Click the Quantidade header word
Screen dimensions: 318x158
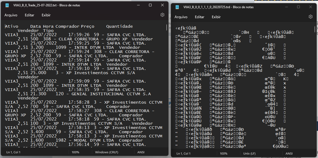(119, 26)
